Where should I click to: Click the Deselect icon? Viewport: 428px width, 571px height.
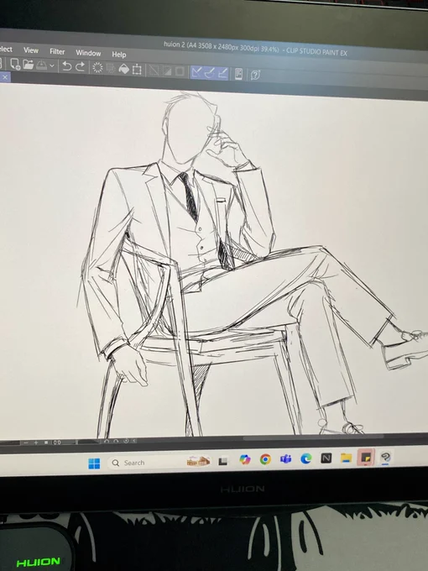(x=154, y=71)
